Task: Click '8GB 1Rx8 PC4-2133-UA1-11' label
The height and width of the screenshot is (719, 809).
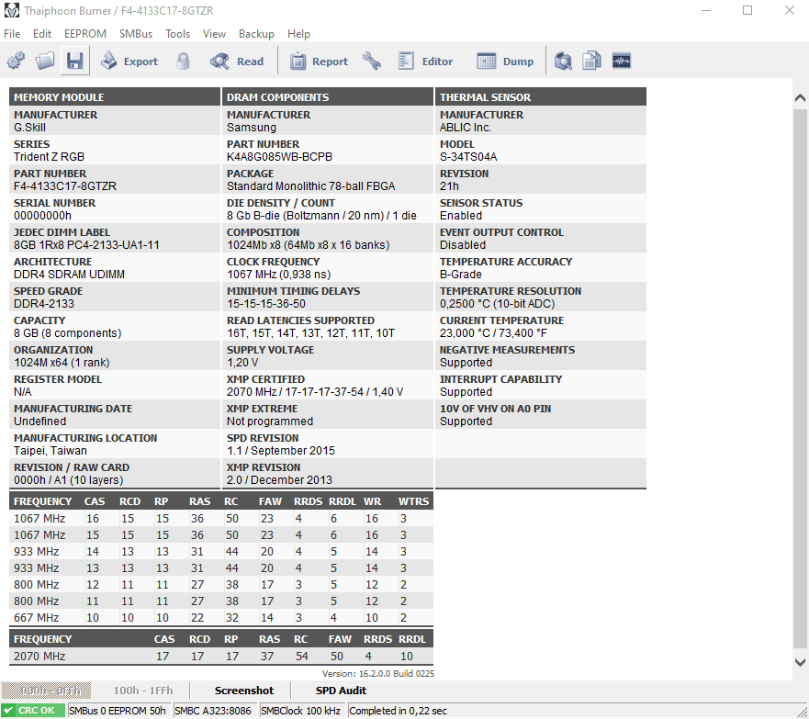Action: (86, 245)
